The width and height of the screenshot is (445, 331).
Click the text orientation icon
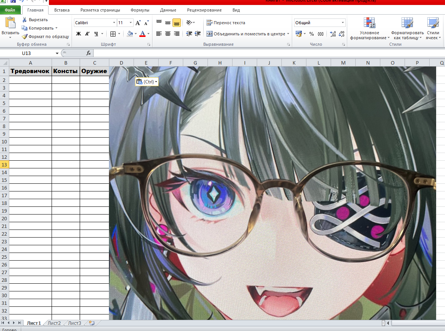pyautogui.click(x=189, y=22)
